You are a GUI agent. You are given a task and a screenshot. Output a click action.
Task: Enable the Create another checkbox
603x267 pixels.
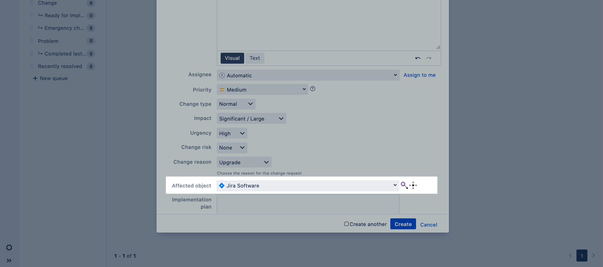(347, 224)
